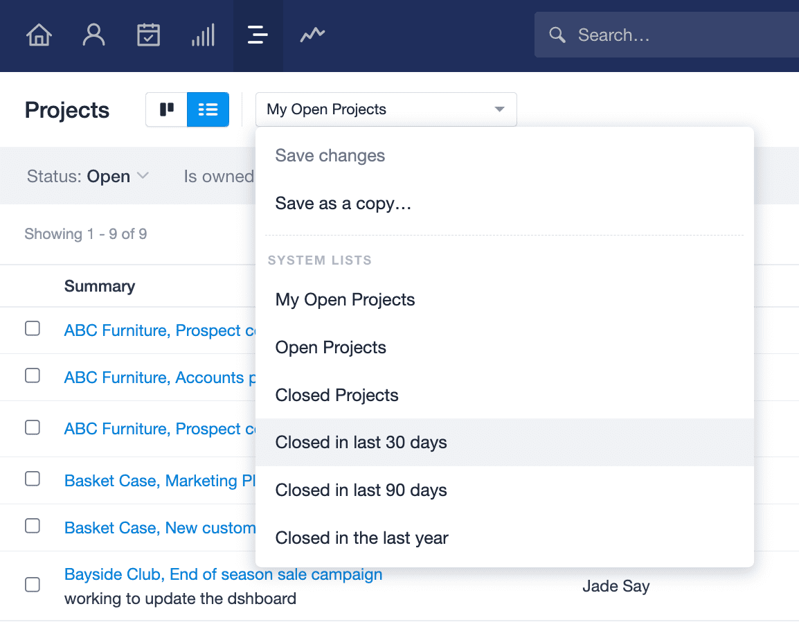The image size is (799, 629).
Task: Click the SYSTEM LISTS section label
Action: pos(319,260)
